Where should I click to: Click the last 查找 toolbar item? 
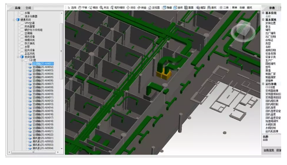click(250, 8)
